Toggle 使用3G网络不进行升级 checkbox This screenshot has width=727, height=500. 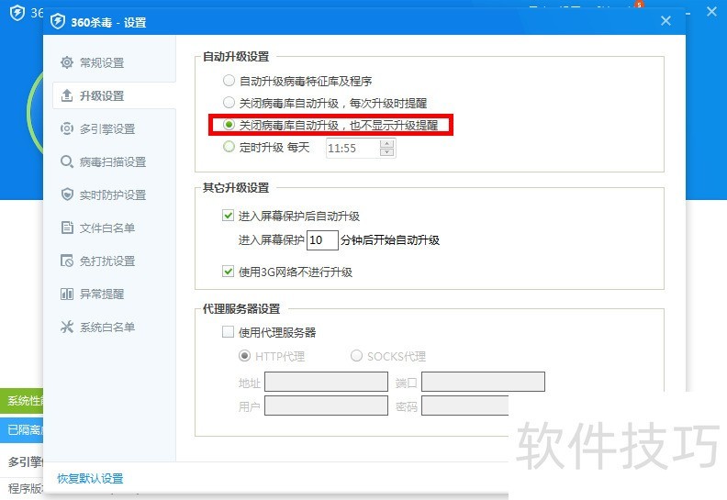(228, 271)
